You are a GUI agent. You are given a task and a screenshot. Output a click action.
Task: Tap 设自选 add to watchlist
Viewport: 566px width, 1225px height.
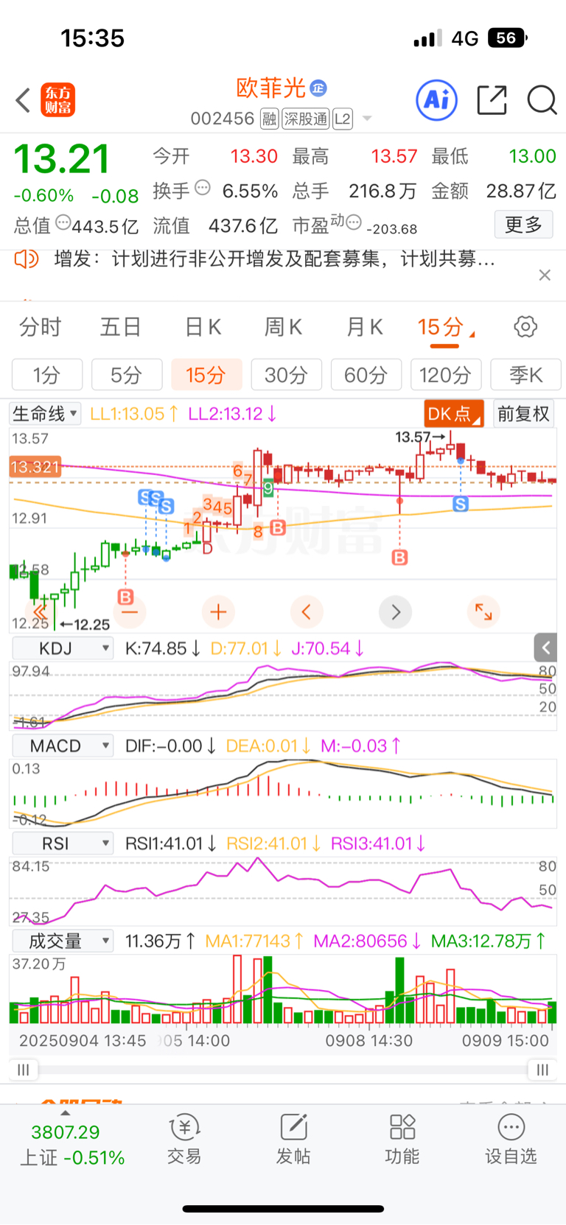point(511,1139)
